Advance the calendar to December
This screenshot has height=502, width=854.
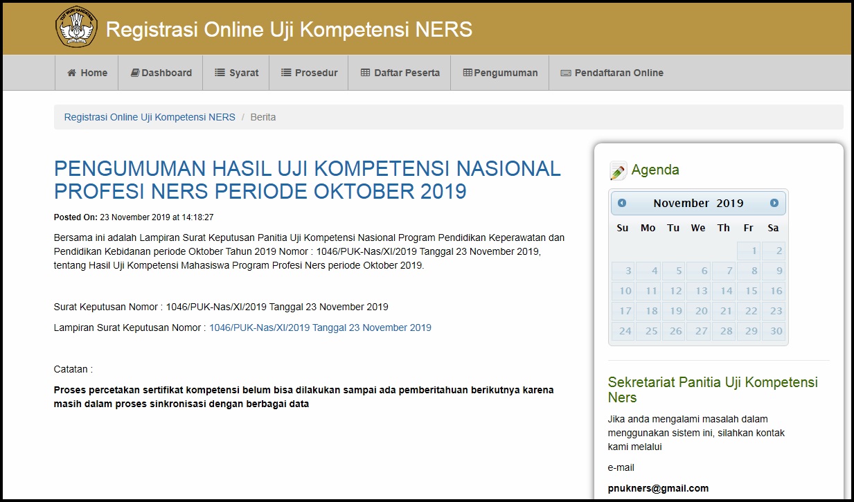774,202
